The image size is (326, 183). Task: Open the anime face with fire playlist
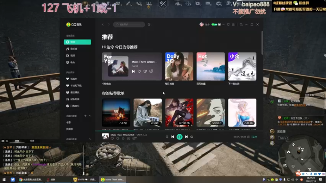(211, 113)
